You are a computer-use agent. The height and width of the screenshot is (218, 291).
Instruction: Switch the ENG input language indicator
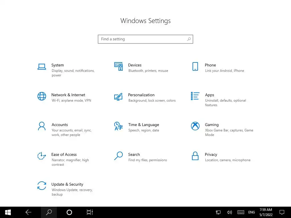click(x=251, y=212)
